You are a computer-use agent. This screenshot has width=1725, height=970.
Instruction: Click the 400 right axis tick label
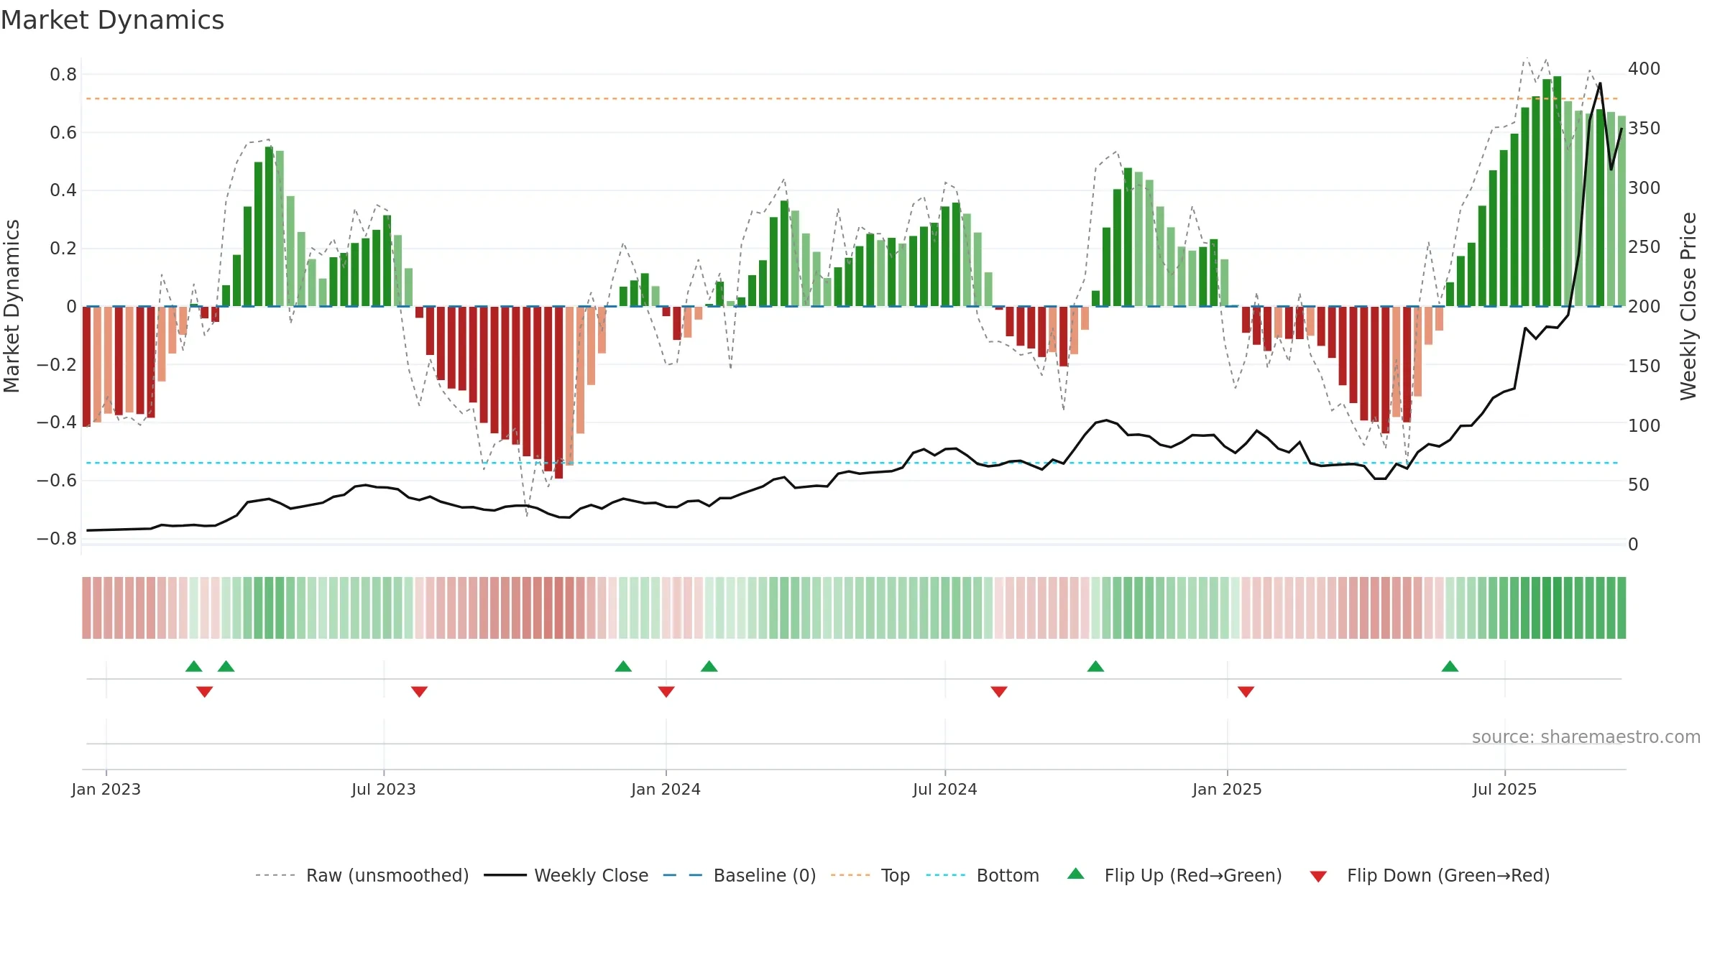point(1644,69)
